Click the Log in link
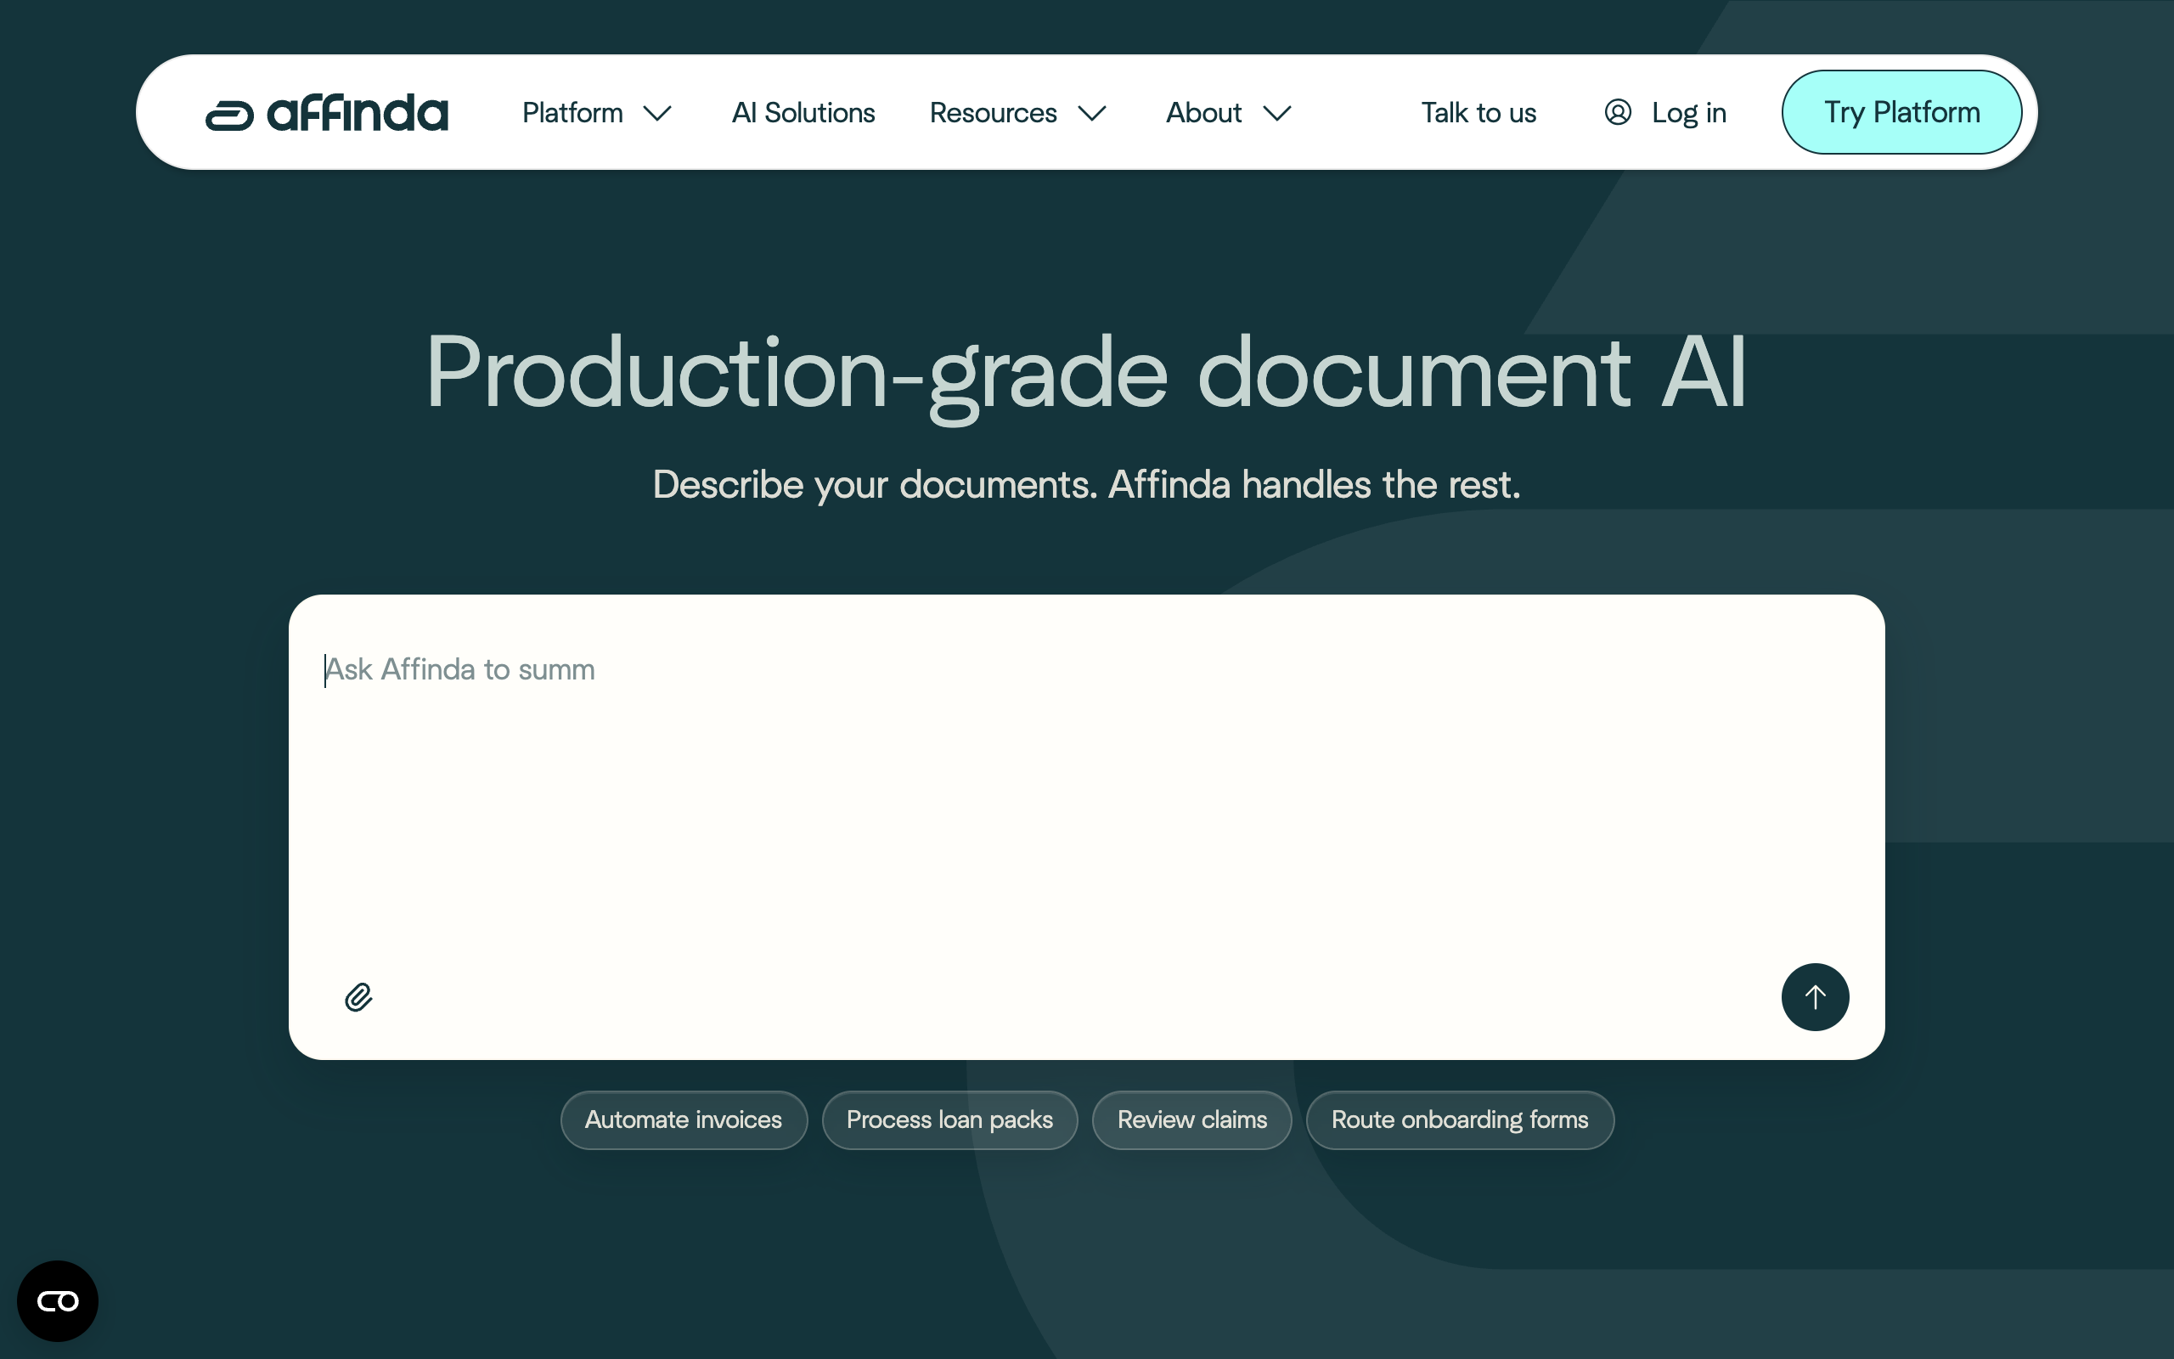The image size is (2174, 1359). pos(1689,112)
